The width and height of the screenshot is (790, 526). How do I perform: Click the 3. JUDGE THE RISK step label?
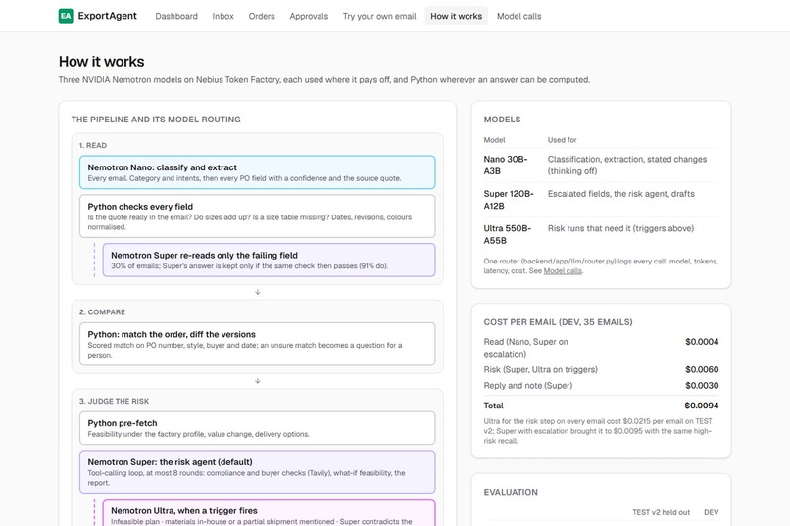pyautogui.click(x=114, y=402)
